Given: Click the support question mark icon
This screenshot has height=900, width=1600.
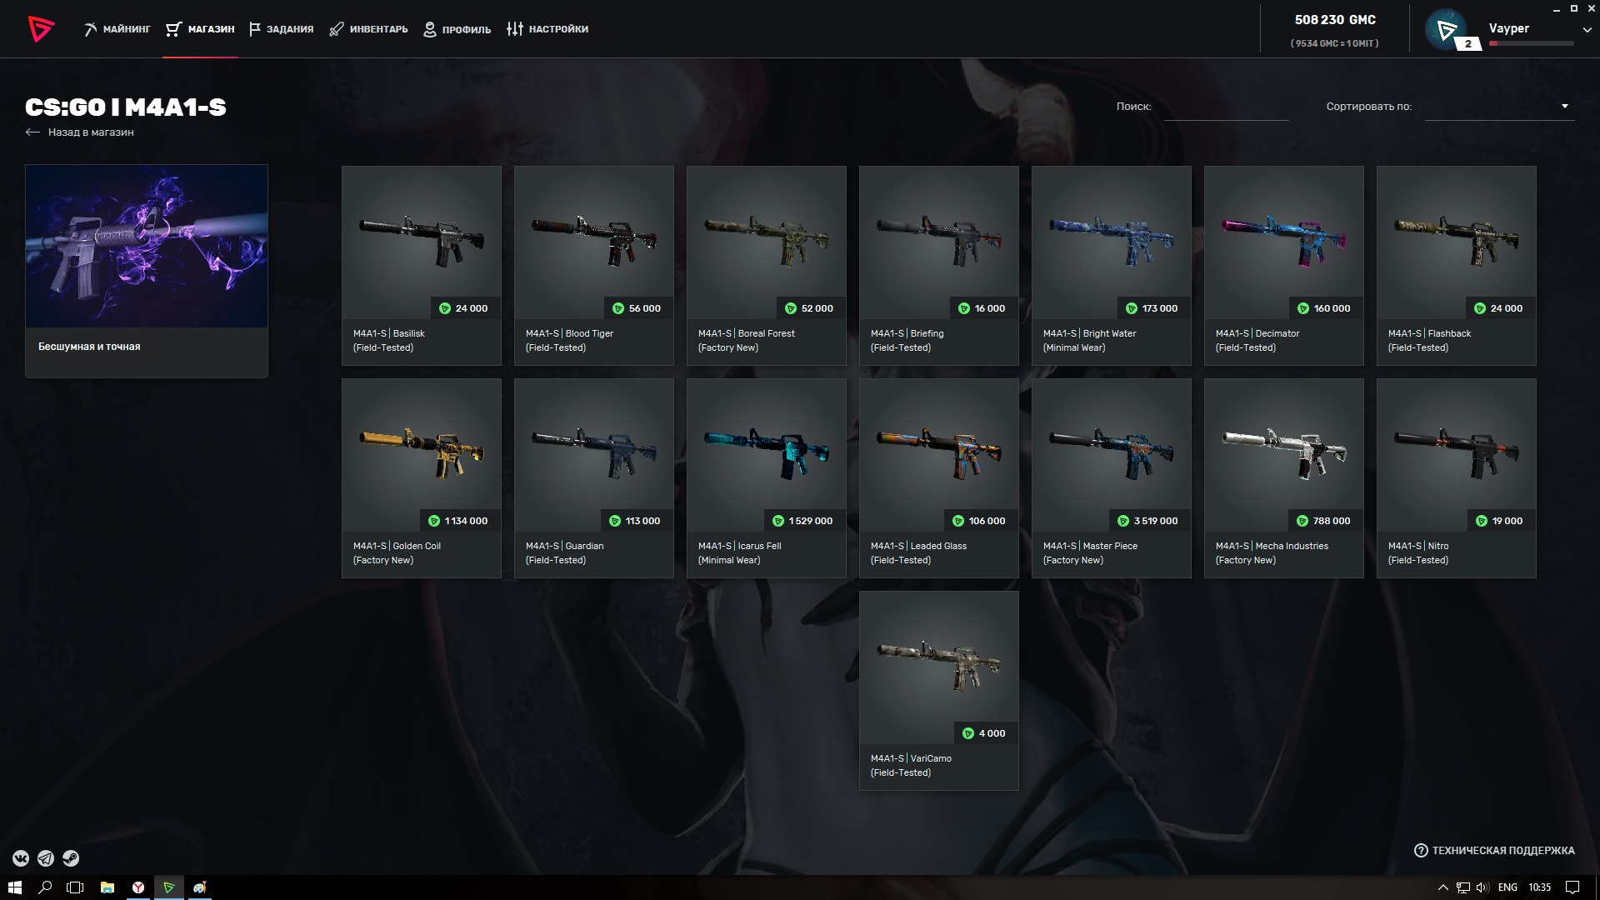Looking at the screenshot, I should pos(1421,851).
